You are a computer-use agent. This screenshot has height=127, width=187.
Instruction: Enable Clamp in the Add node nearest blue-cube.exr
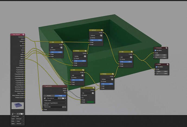pos(51,50)
